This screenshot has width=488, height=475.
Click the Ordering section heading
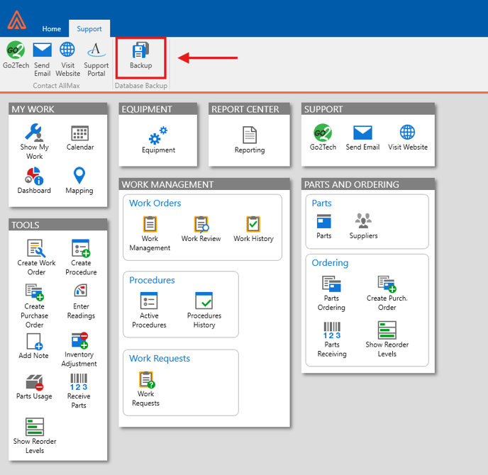[330, 263]
